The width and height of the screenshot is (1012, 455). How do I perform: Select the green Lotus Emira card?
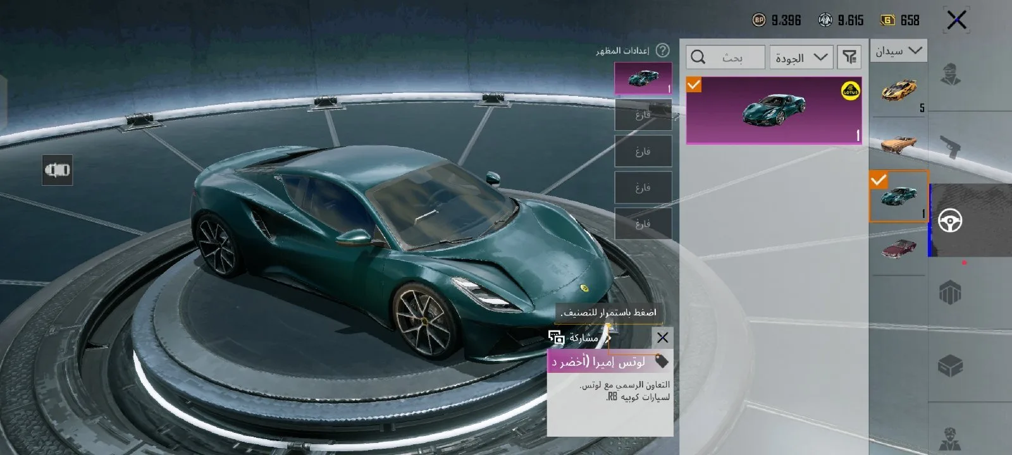(774, 111)
